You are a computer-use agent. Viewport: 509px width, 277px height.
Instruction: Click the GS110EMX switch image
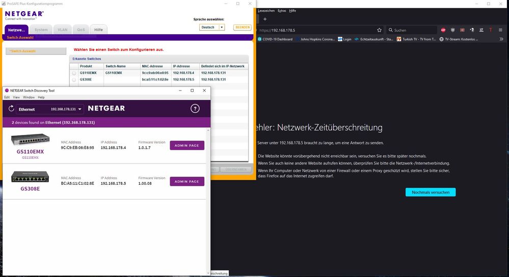30,140
